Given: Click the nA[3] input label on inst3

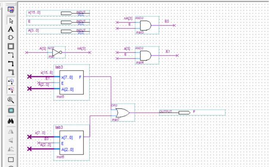Looking at the screenshot, I should click(x=128, y=19).
